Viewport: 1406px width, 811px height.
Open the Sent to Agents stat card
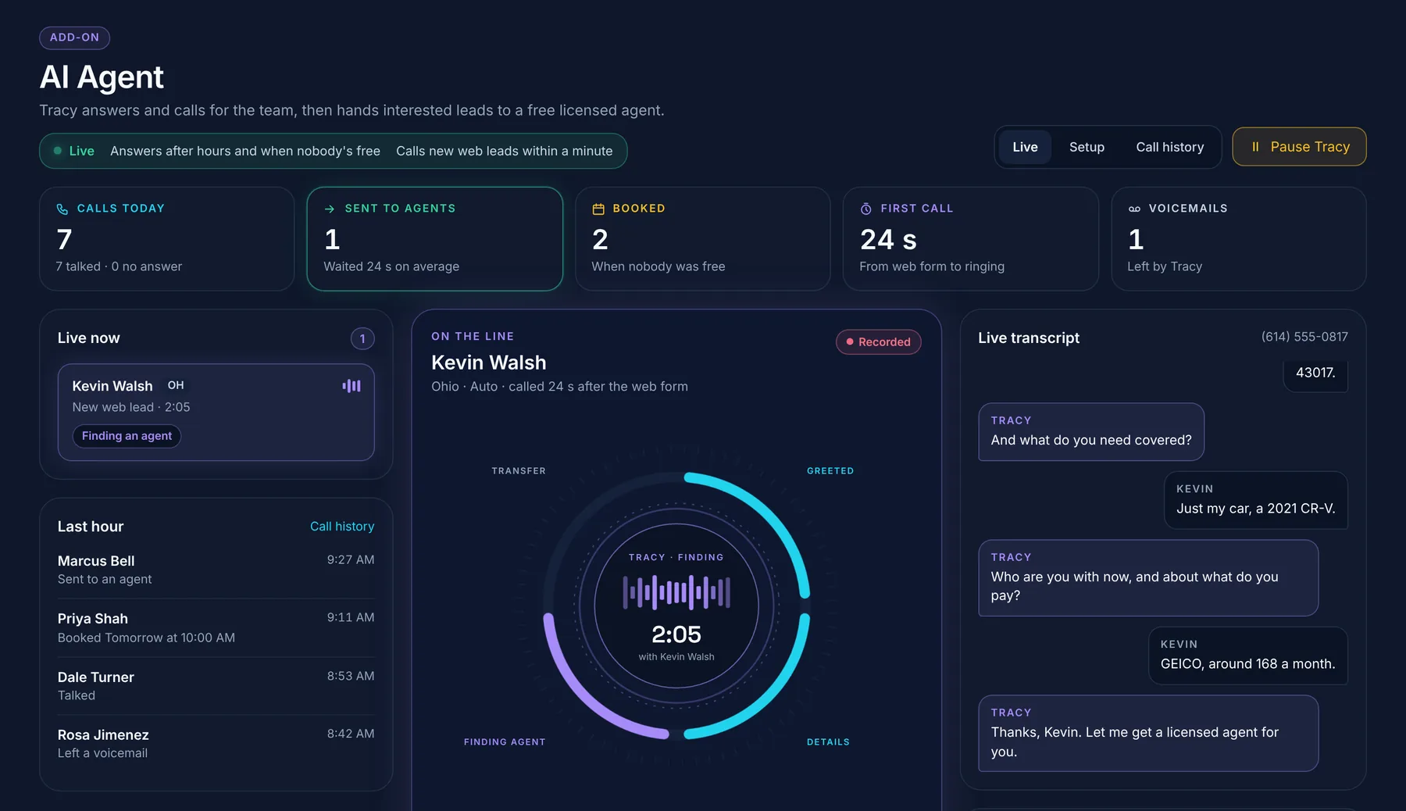point(434,239)
